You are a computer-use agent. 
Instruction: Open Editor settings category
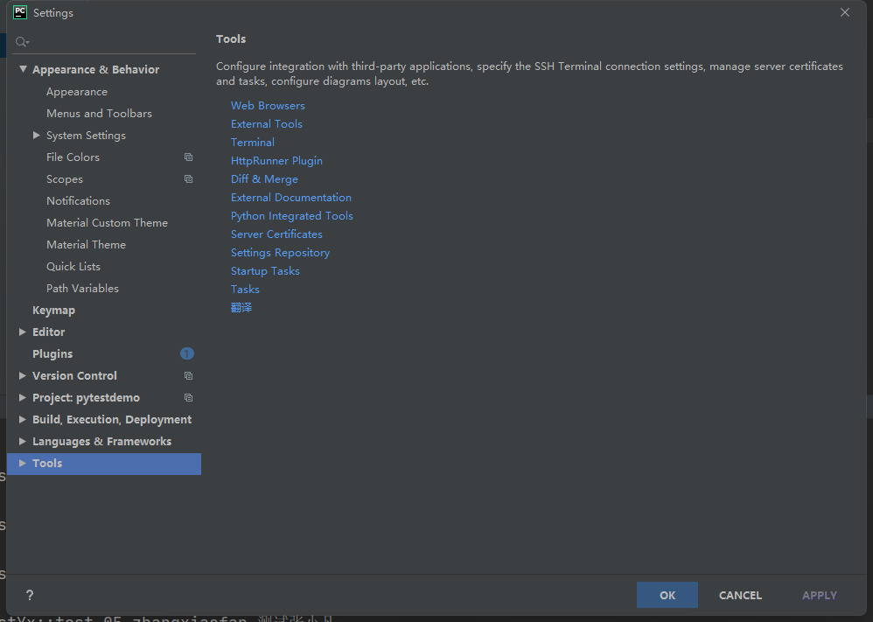pos(48,332)
